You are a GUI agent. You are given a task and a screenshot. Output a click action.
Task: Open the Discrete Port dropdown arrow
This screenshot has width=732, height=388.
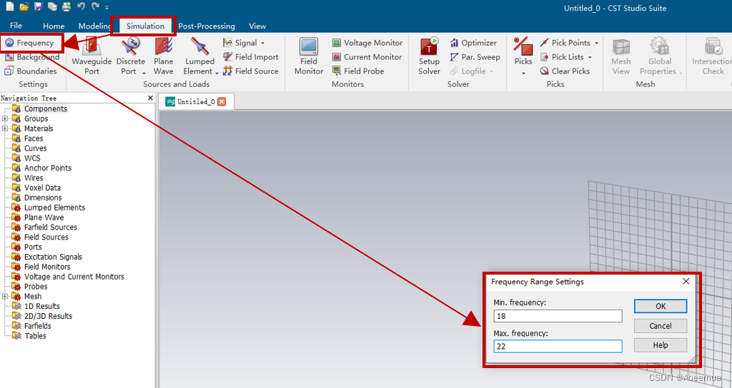tap(144, 72)
